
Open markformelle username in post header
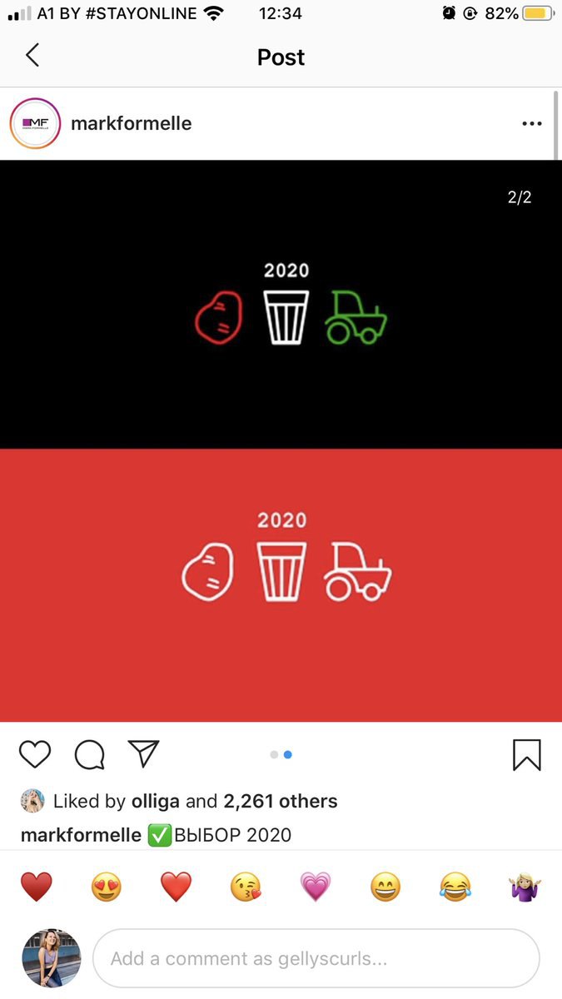click(x=132, y=123)
